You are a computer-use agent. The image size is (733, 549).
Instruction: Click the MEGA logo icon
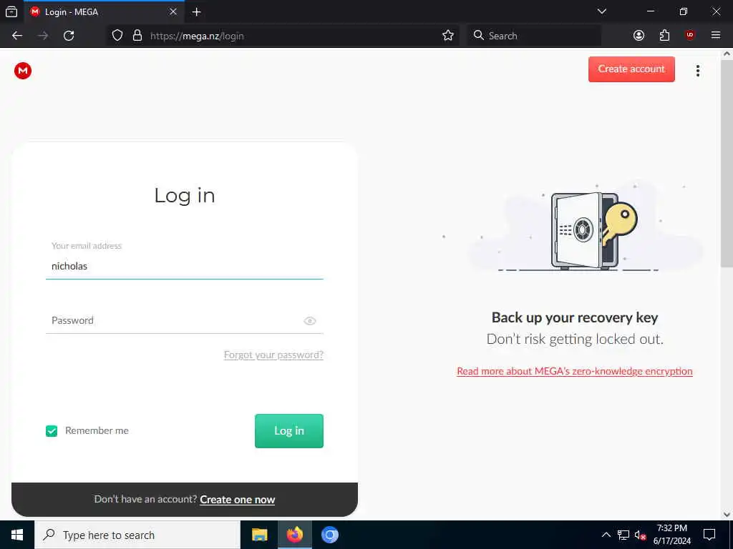click(x=22, y=71)
